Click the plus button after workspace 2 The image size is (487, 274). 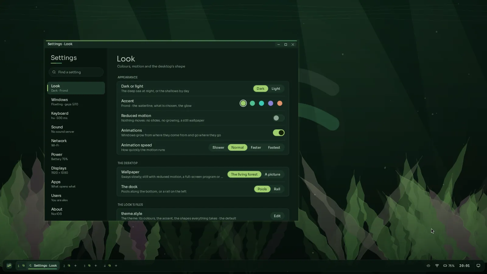pyautogui.click(x=75, y=266)
